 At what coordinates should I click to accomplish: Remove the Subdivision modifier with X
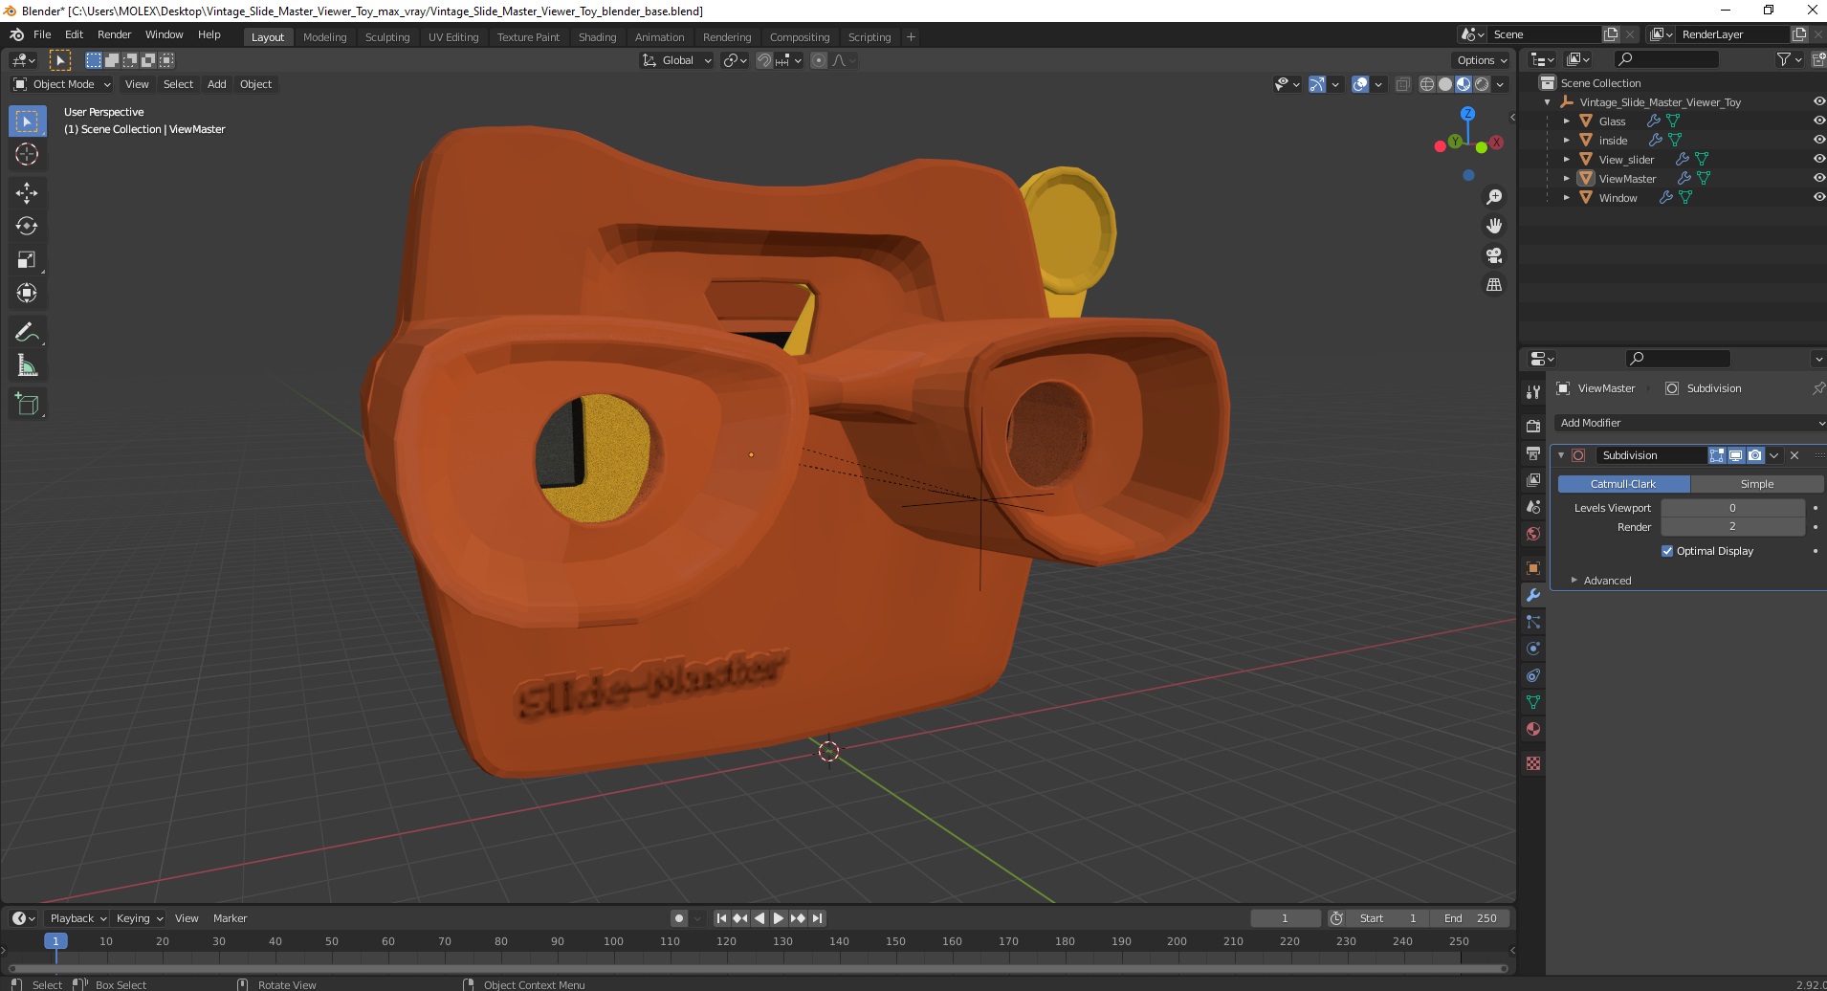1794,455
